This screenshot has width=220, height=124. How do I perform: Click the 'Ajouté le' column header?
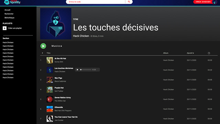click(x=190, y=53)
